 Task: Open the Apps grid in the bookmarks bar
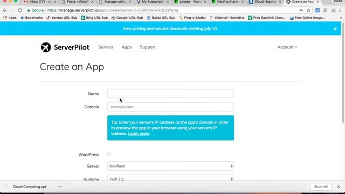(x=10, y=18)
